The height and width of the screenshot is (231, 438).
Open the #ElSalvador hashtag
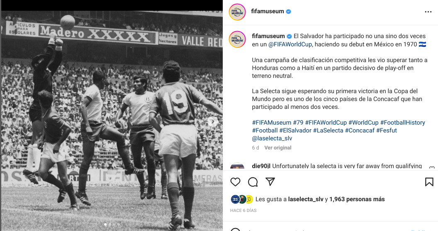[295, 130]
